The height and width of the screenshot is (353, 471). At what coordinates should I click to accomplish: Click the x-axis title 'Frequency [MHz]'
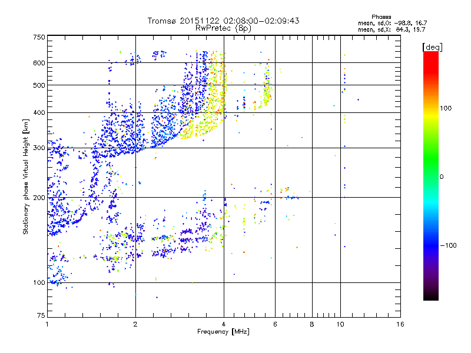click(x=223, y=332)
